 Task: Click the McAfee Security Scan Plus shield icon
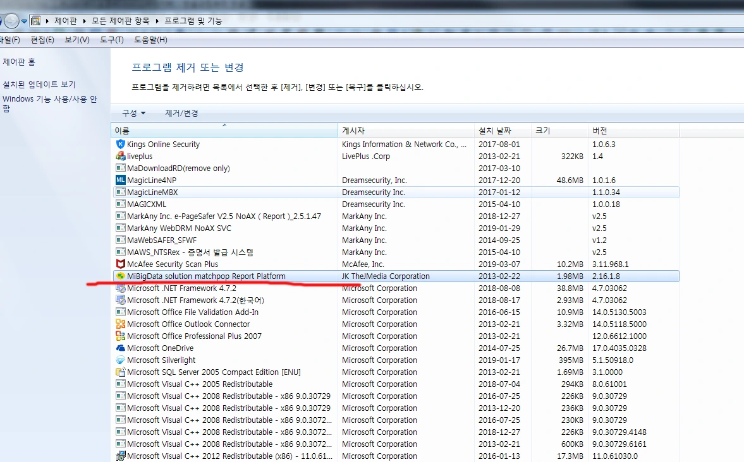(x=120, y=264)
